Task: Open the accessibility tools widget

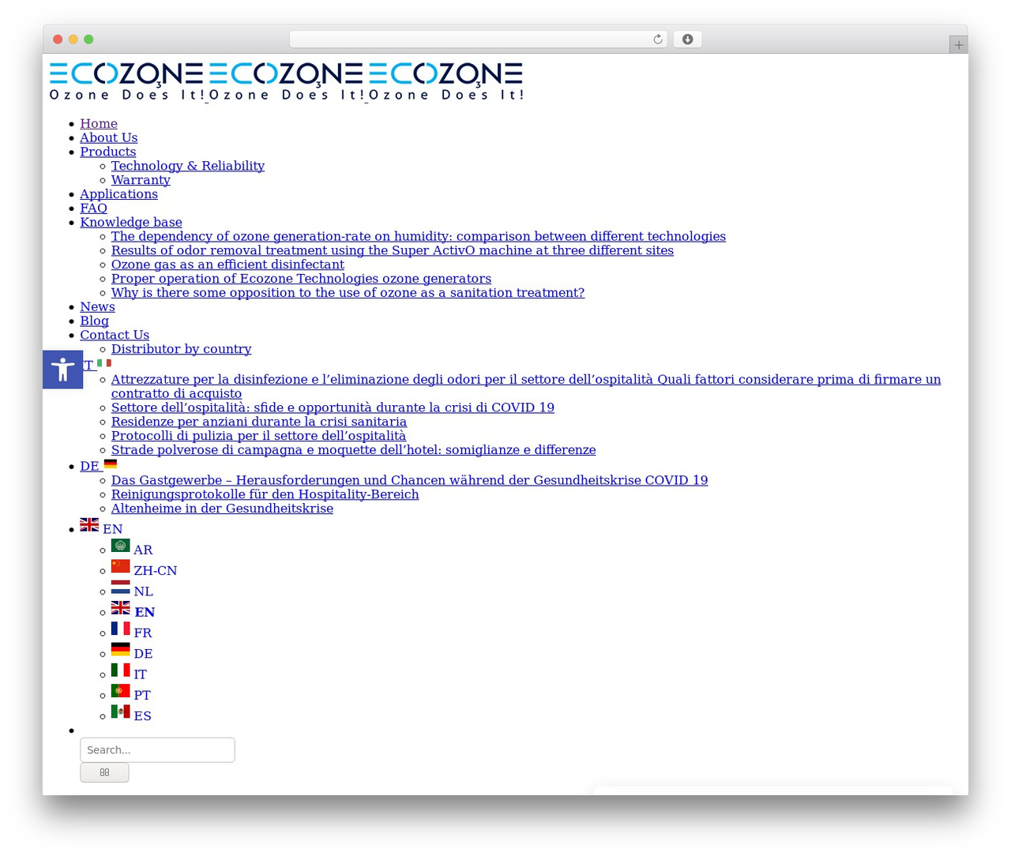Action: (62, 370)
